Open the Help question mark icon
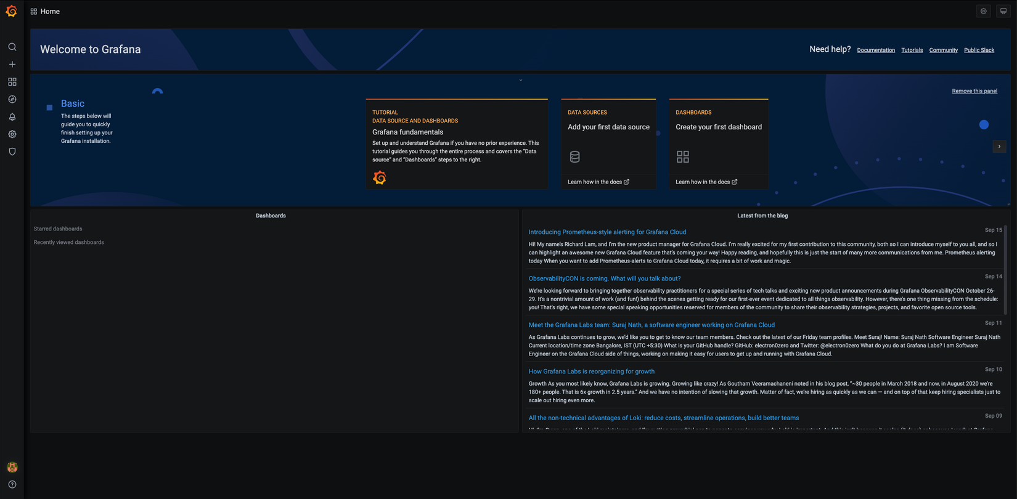Viewport: 1017px width, 499px height. (12, 484)
